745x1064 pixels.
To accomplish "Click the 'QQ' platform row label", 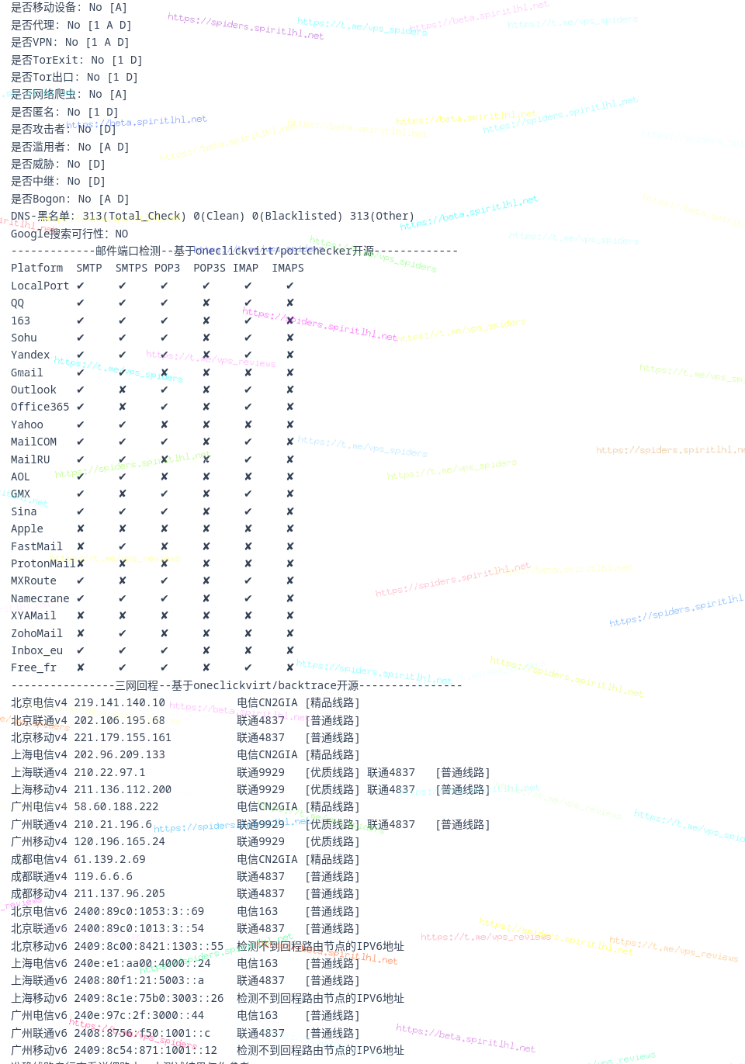I will (x=18, y=303).
